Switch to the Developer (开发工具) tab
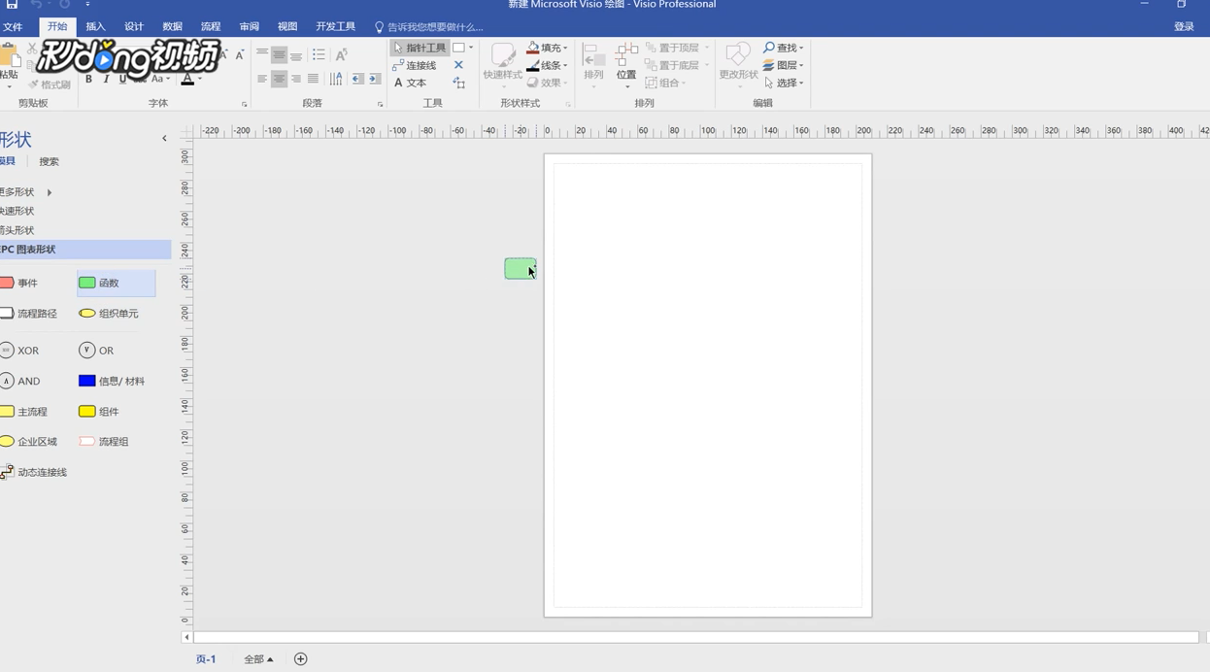The width and height of the screenshot is (1210, 672). click(336, 27)
